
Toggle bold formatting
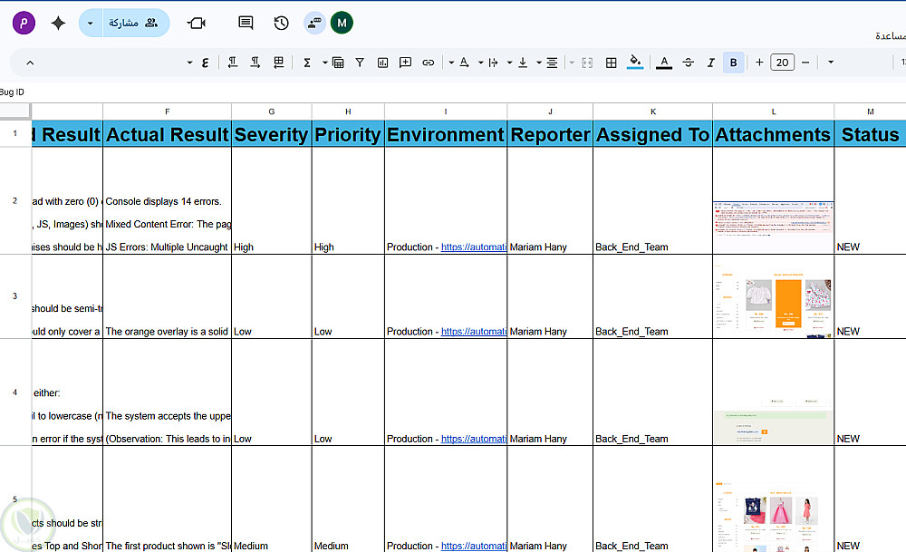pos(733,63)
